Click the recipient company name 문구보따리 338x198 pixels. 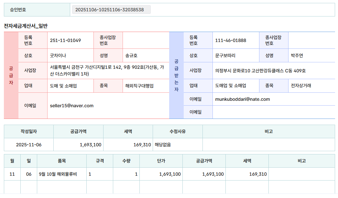225,56
